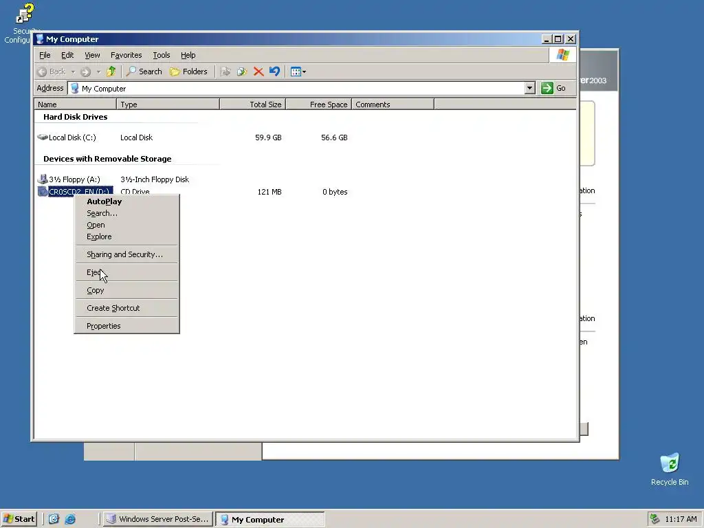Click the 0 bytes free space value
Screen dimensions: 704x528
point(335,192)
